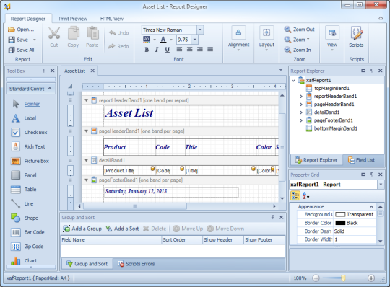Expand reportHeaderBand1 in Report Explorer
The image size is (390, 287).
click(301, 97)
